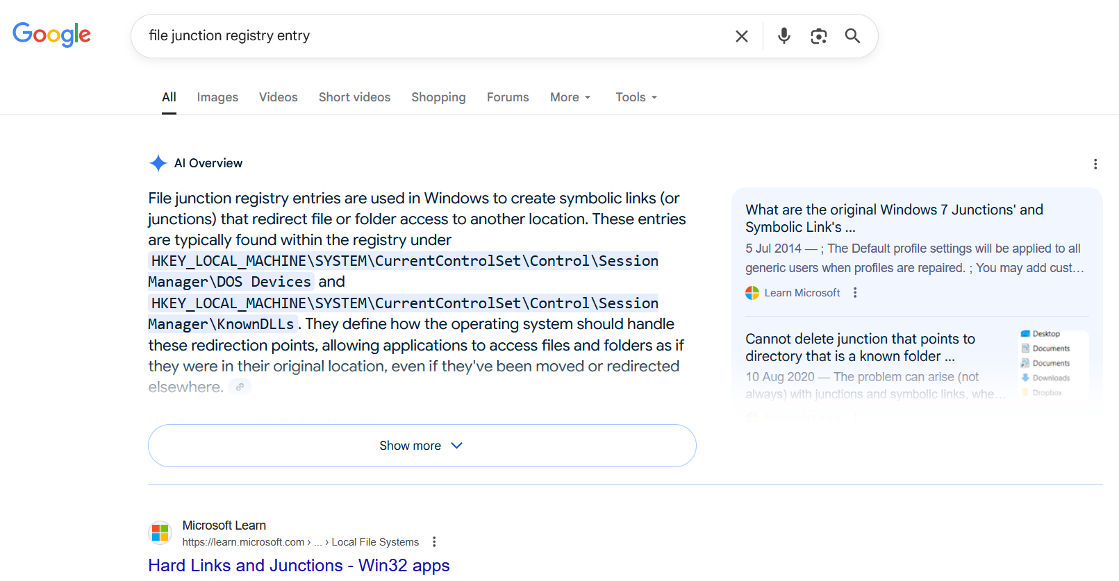Screen dimensions: 1119x581
Task: Clear the search query with X icon
Action: click(742, 36)
